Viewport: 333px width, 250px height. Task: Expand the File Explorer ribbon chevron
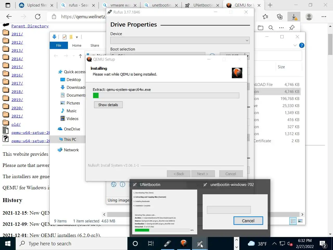tap(295, 45)
